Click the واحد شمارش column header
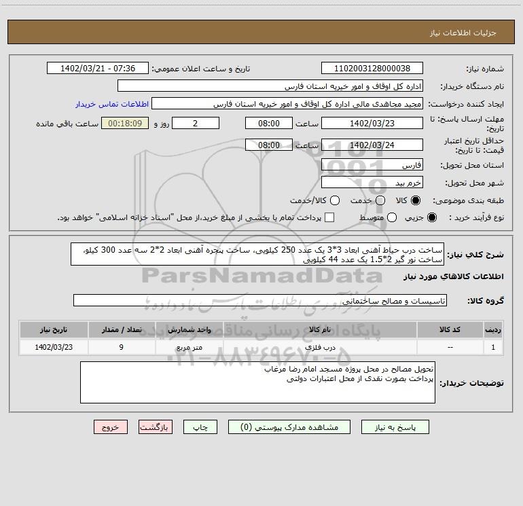 click(x=189, y=329)
